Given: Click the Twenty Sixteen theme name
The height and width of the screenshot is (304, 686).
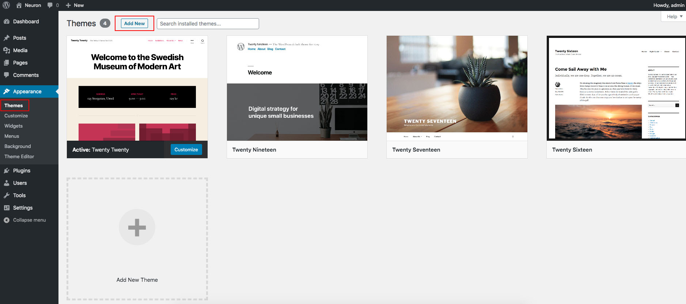Looking at the screenshot, I should (x=572, y=150).
